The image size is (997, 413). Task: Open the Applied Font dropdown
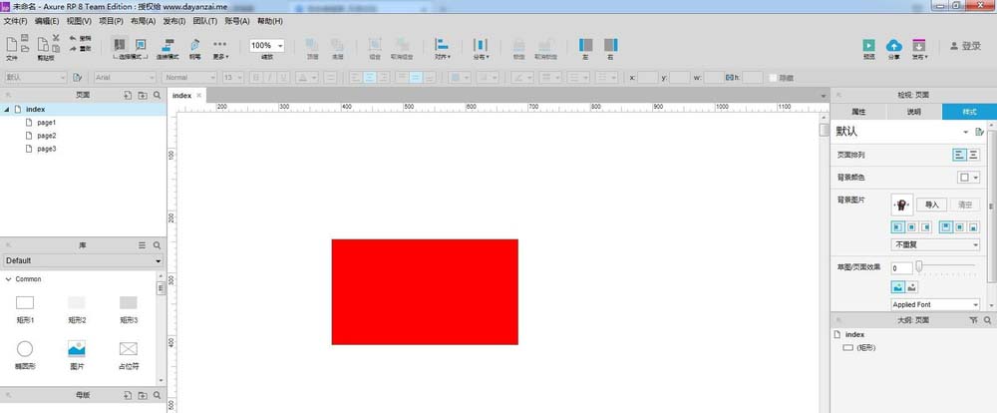tap(935, 305)
